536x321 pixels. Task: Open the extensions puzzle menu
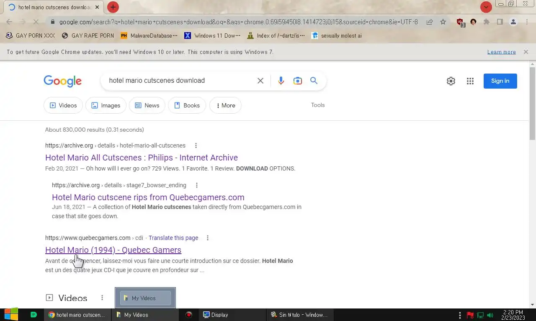point(487,22)
